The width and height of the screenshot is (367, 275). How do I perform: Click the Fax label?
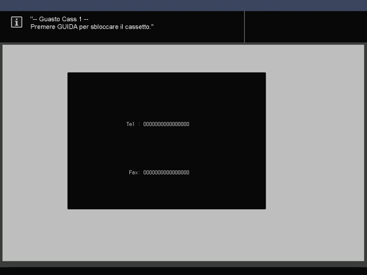point(133,172)
